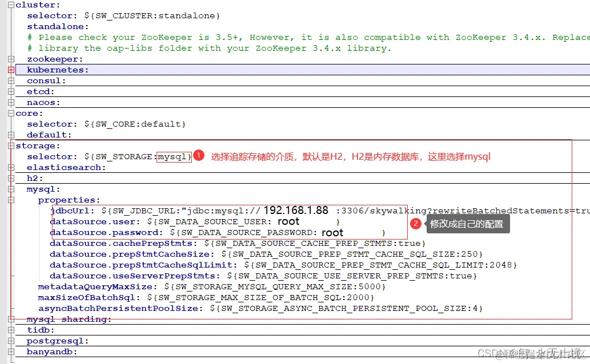Expand the mysql-sharding fold marker
This screenshot has height=364, width=590.
(x=11, y=319)
